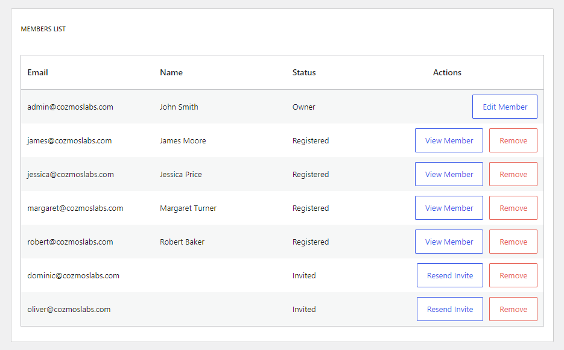564x350 pixels.
Task: Click the Owner status cell
Action: [303, 107]
